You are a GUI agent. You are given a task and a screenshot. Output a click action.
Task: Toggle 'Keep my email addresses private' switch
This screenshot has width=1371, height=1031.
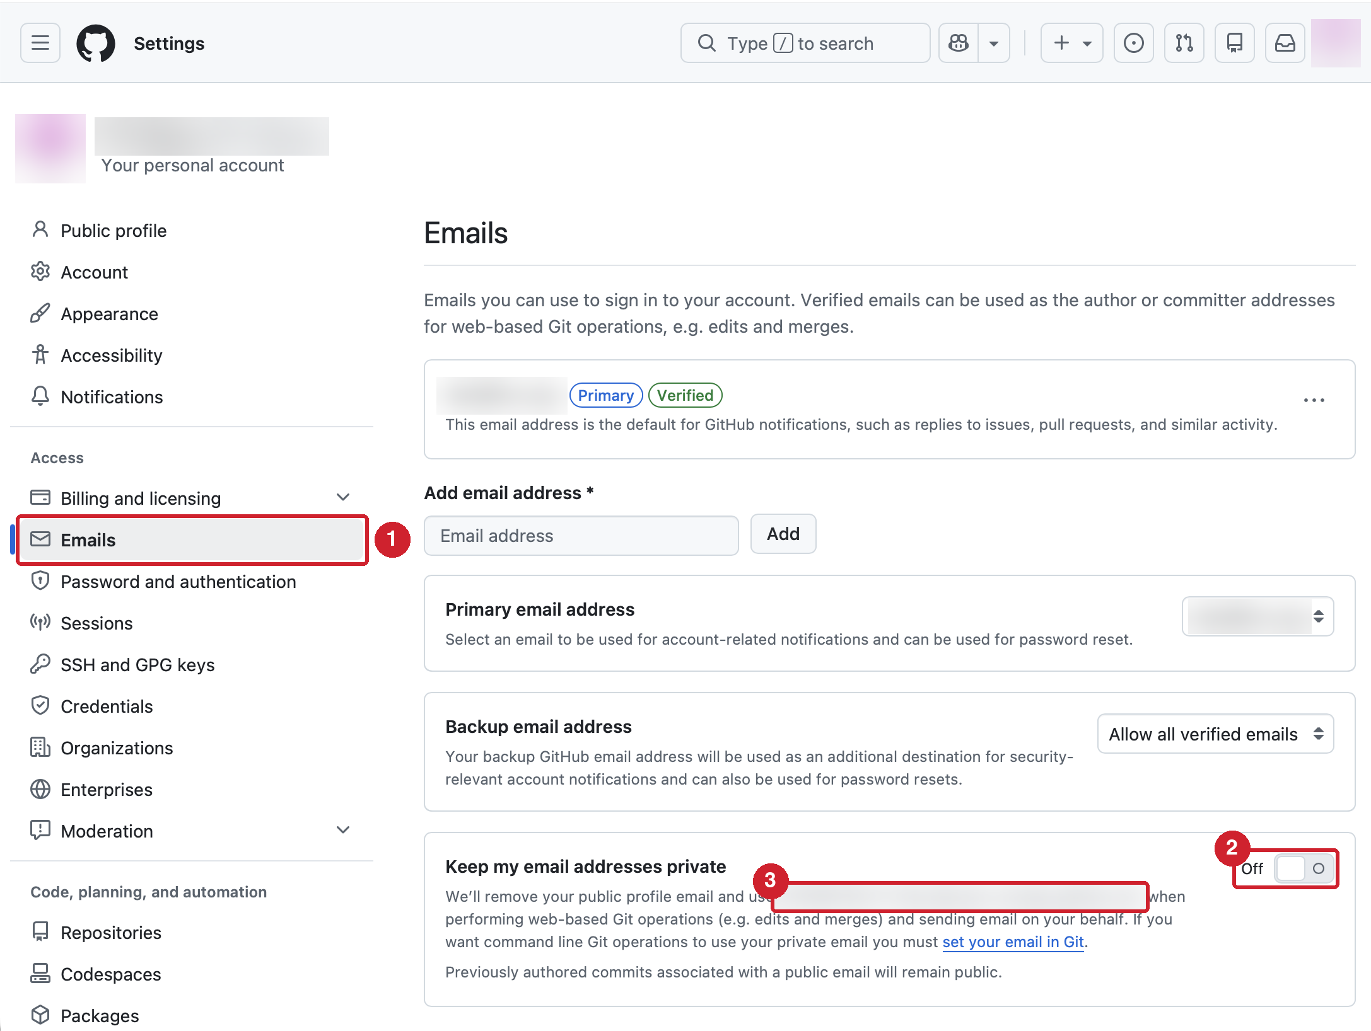tap(1304, 869)
